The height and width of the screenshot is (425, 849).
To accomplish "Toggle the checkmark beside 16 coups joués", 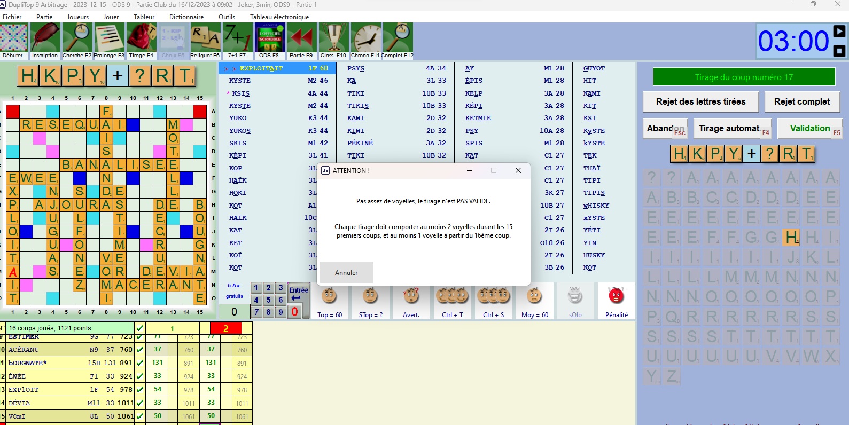I will point(140,328).
